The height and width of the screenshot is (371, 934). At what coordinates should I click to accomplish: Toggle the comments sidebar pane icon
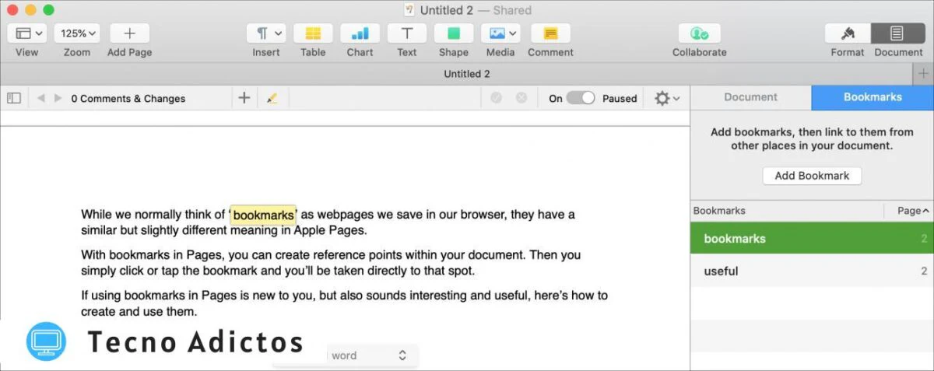(14, 99)
